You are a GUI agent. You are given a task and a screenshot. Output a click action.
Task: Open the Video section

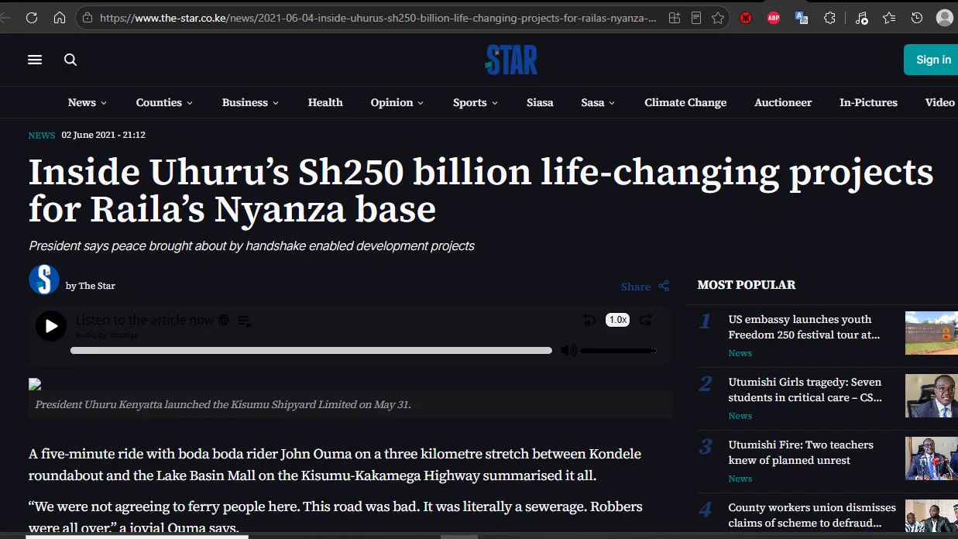coord(940,102)
